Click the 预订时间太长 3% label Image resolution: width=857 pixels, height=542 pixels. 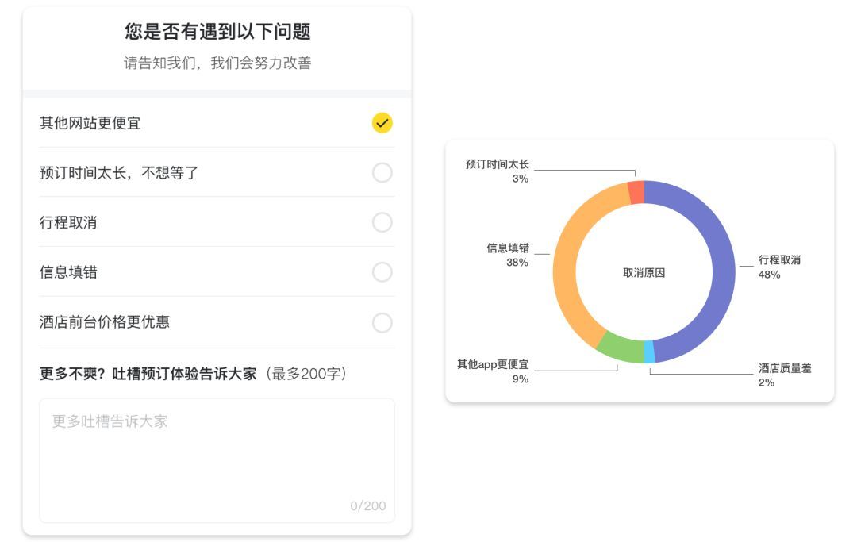point(498,171)
